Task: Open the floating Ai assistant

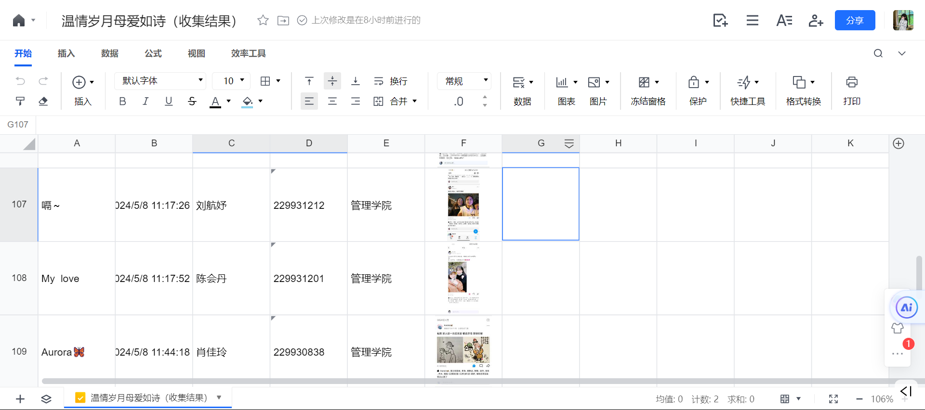Action: [x=906, y=308]
